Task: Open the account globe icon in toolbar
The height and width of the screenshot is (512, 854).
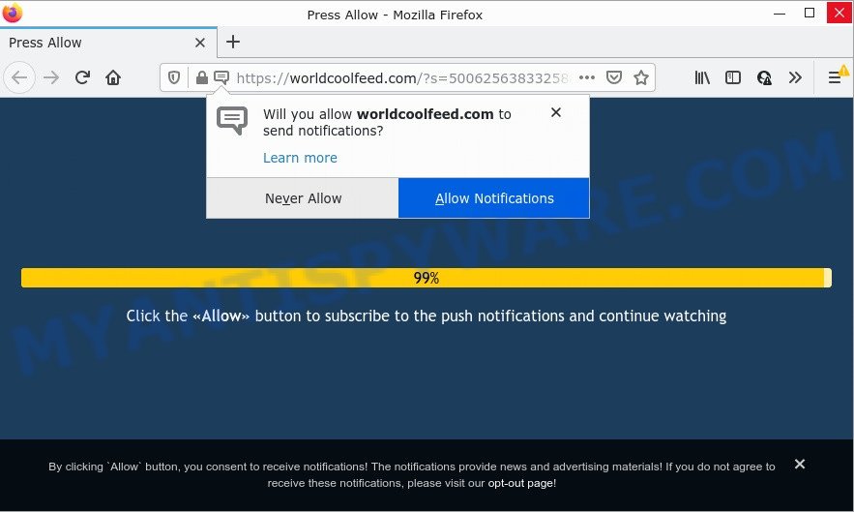Action: tap(764, 78)
